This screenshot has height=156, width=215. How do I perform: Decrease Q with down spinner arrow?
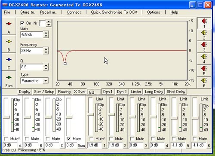click(46, 68)
